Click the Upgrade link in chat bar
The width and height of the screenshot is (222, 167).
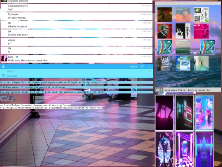134,67
